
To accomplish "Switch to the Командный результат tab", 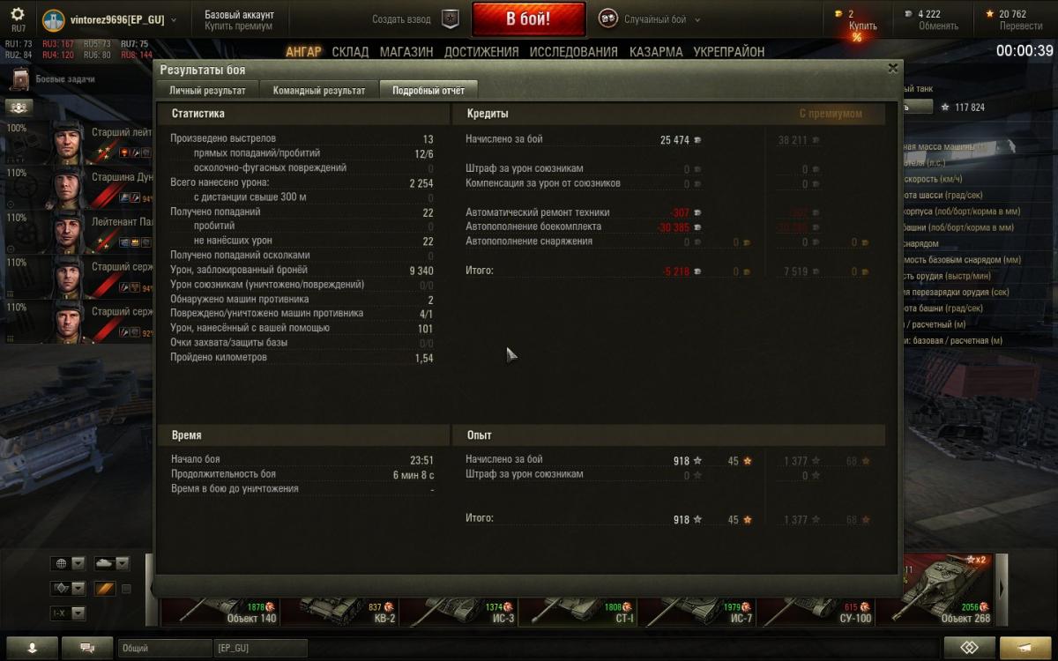I will tap(318, 90).
